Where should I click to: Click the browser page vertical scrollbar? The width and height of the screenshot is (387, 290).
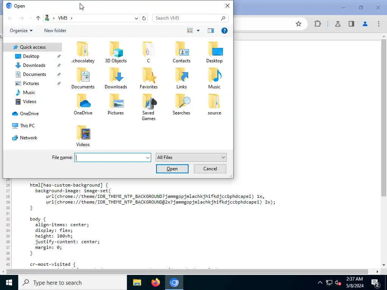383,118
